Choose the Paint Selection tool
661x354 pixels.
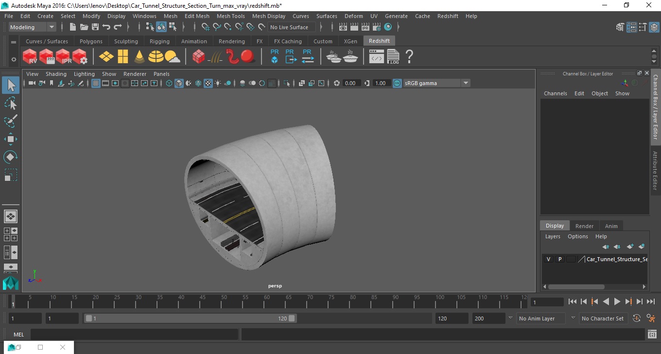(x=11, y=121)
